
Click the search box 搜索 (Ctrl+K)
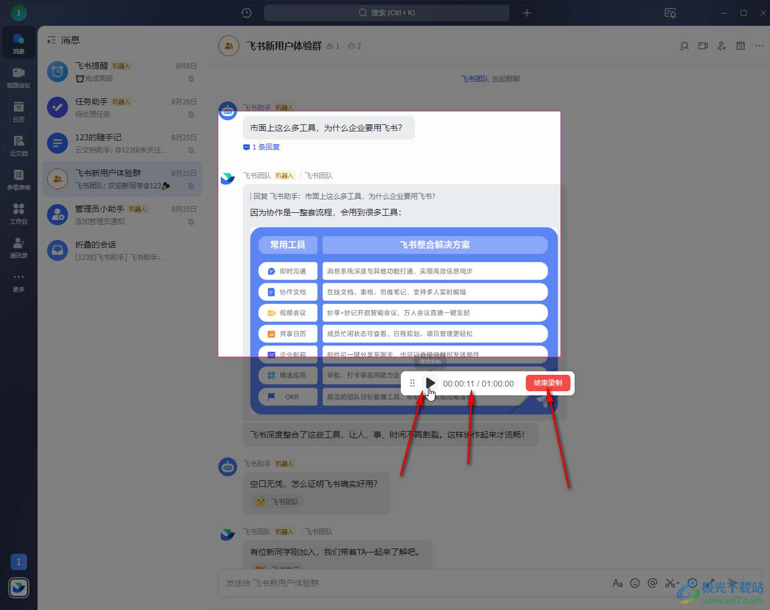pos(387,13)
